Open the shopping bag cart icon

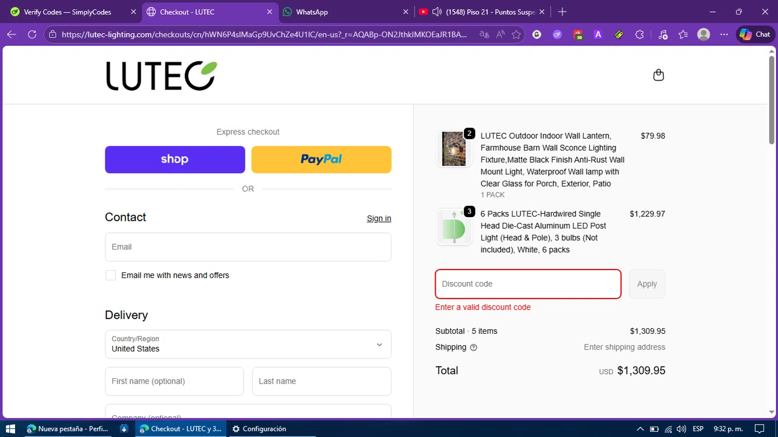point(658,75)
